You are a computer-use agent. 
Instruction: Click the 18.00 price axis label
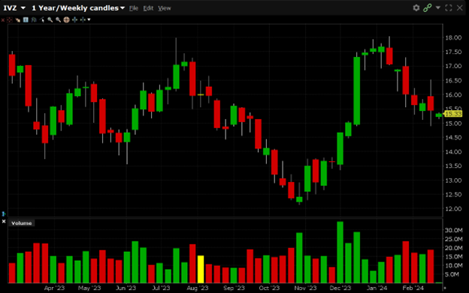click(453, 37)
